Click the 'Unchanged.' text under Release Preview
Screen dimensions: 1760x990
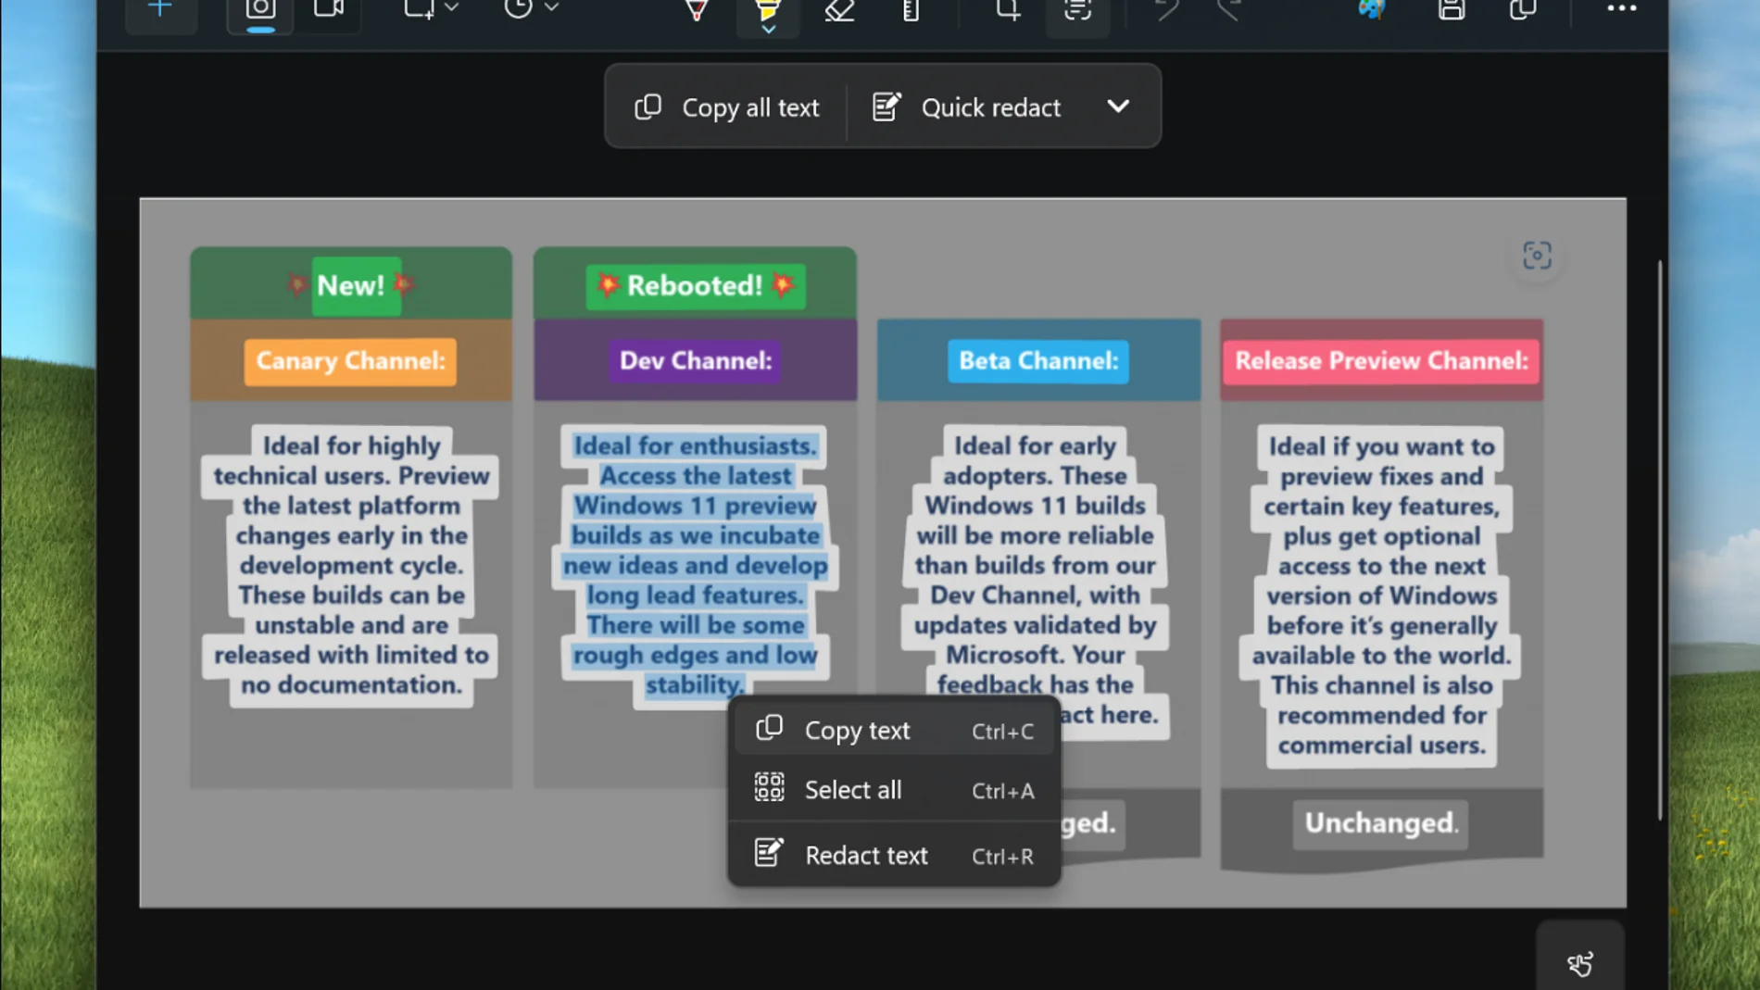tap(1380, 823)
